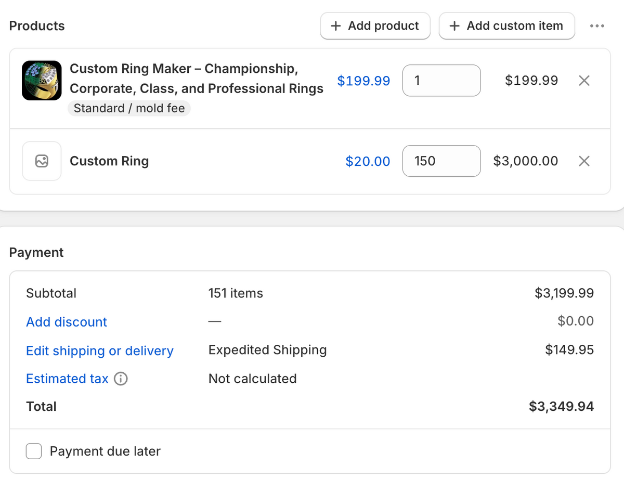The width and height of the screenshot is (624, 480).
Task: Enable the Payment due later checkbox
Action: (34, 451)
